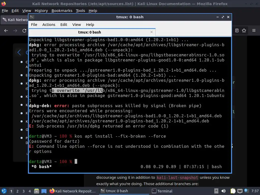Viewport: 260px width, 195px height.
Task: Click the '(password for dartz)' line
Action: click(x=54, y=141)
